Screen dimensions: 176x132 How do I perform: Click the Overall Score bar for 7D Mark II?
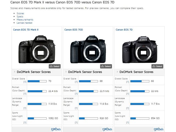37,81
